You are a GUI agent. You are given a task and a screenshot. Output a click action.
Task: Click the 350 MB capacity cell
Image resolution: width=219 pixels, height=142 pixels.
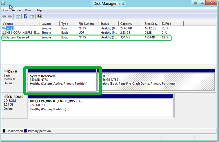pyautogui.click(x=125, y=37)
